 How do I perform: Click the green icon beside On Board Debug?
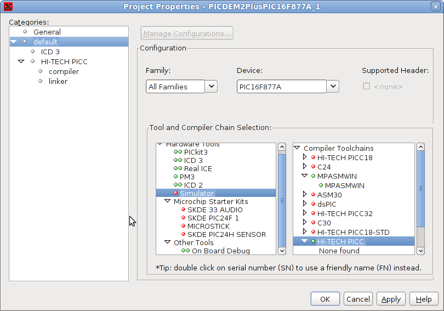click(x=185, y=251)
